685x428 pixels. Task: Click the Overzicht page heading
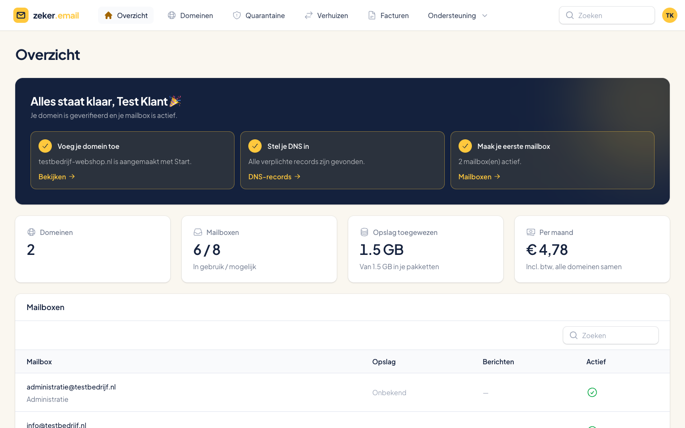[x=48, y=55]
